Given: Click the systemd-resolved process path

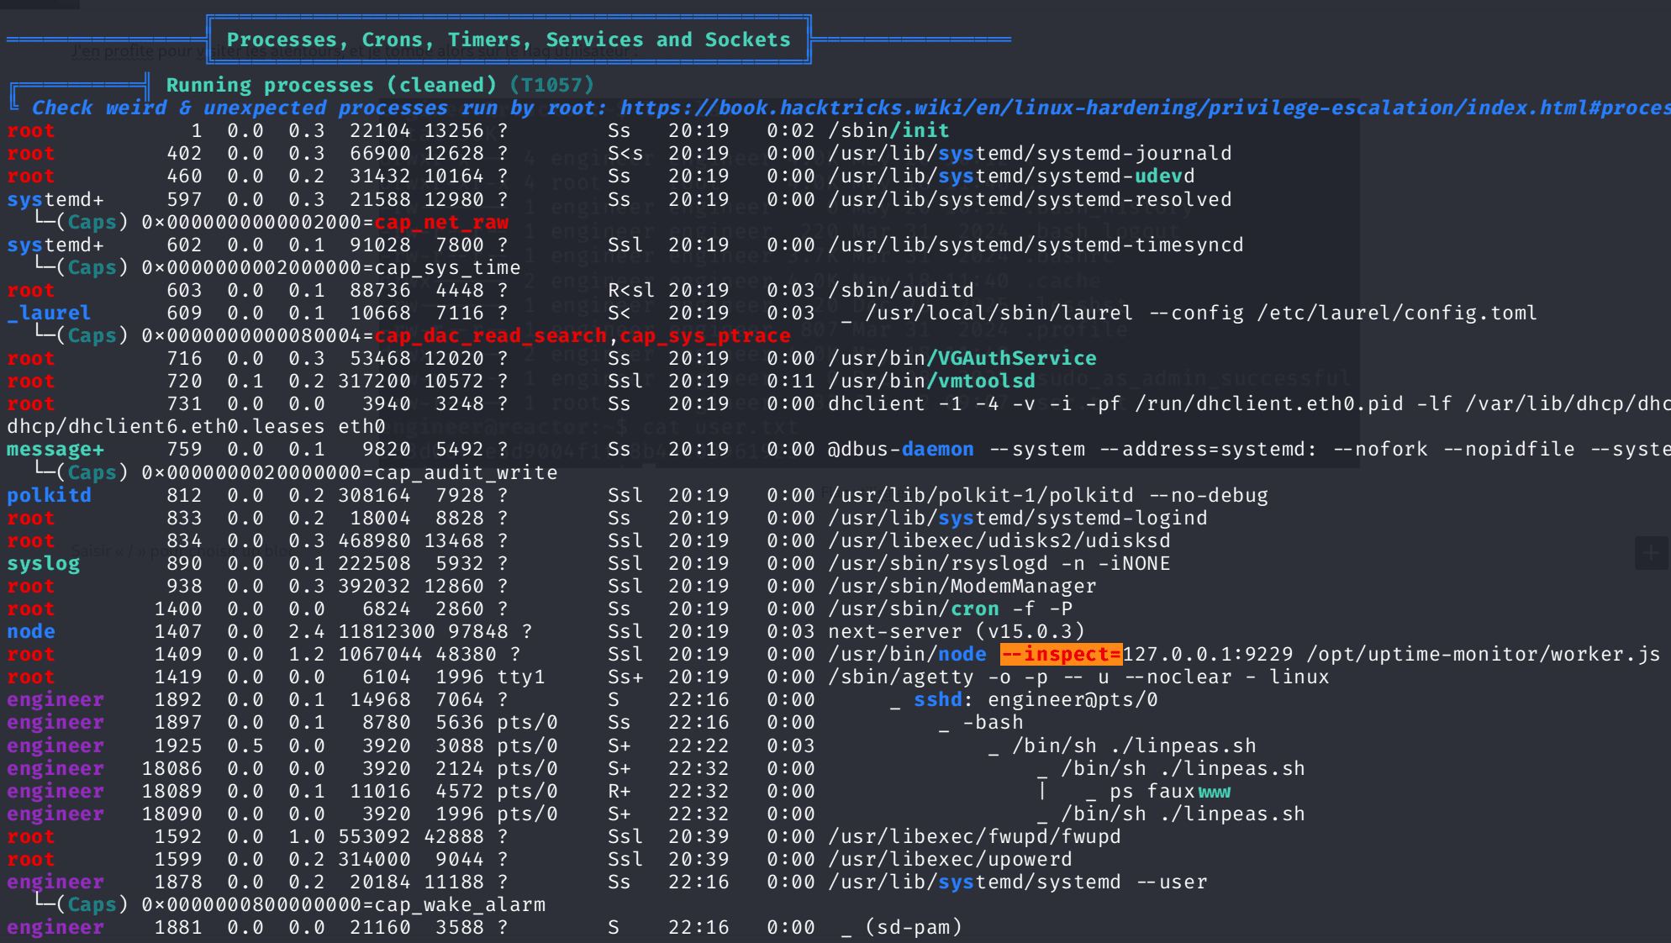Looking at the screenshot, I should pos(1030,199).
